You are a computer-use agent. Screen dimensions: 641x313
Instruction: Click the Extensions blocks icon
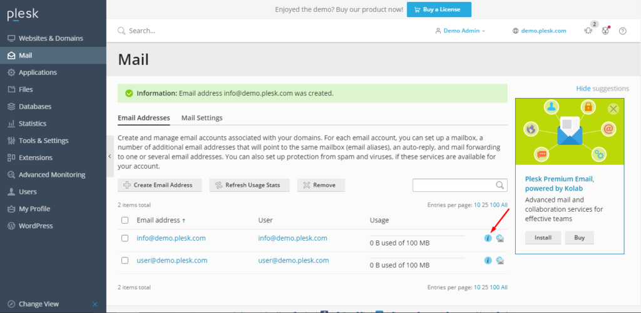pyautogui.click(x=11, y=157)
